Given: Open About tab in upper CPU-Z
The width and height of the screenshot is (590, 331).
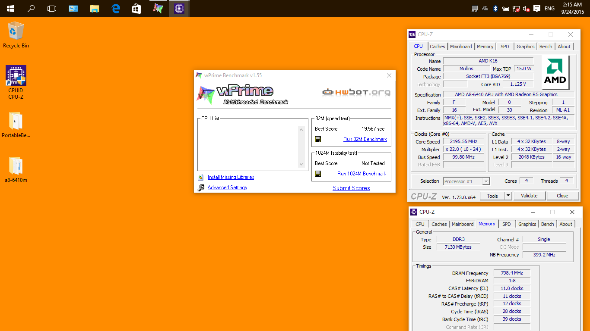Looking at the screenshot, I should pyautogui.click(x=564, y=47).
